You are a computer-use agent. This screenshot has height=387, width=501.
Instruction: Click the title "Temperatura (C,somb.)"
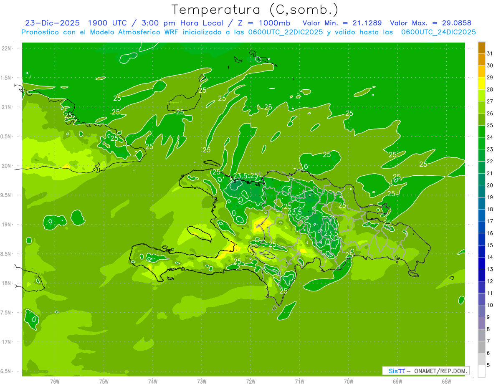tap(255, 10)
